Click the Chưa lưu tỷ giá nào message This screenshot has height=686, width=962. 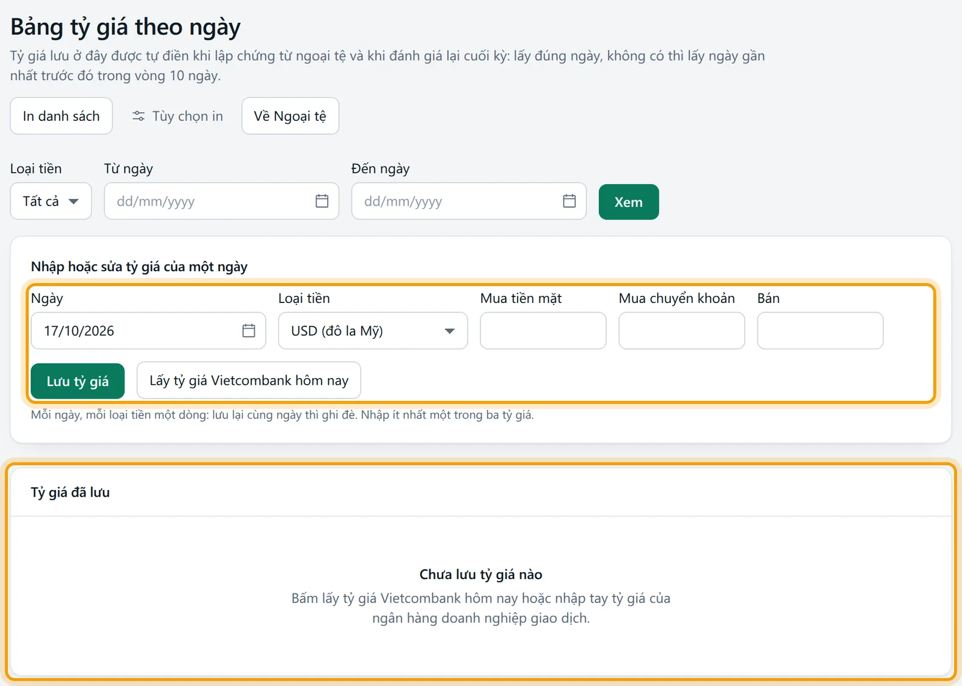(x=481, y=575)
